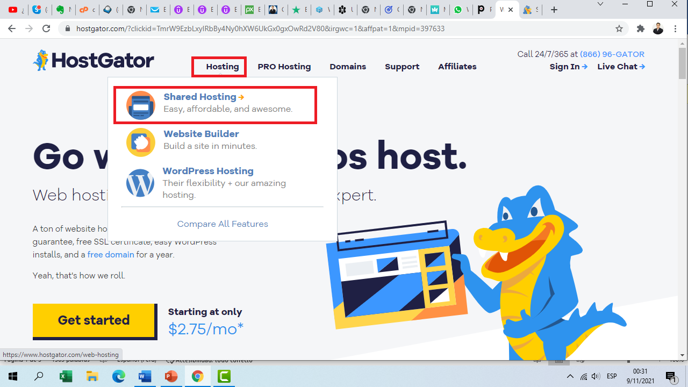Open Microsoft Edge from the taskbar
Viewport: 688px width, 387px height.
click(x=119, y=376)
